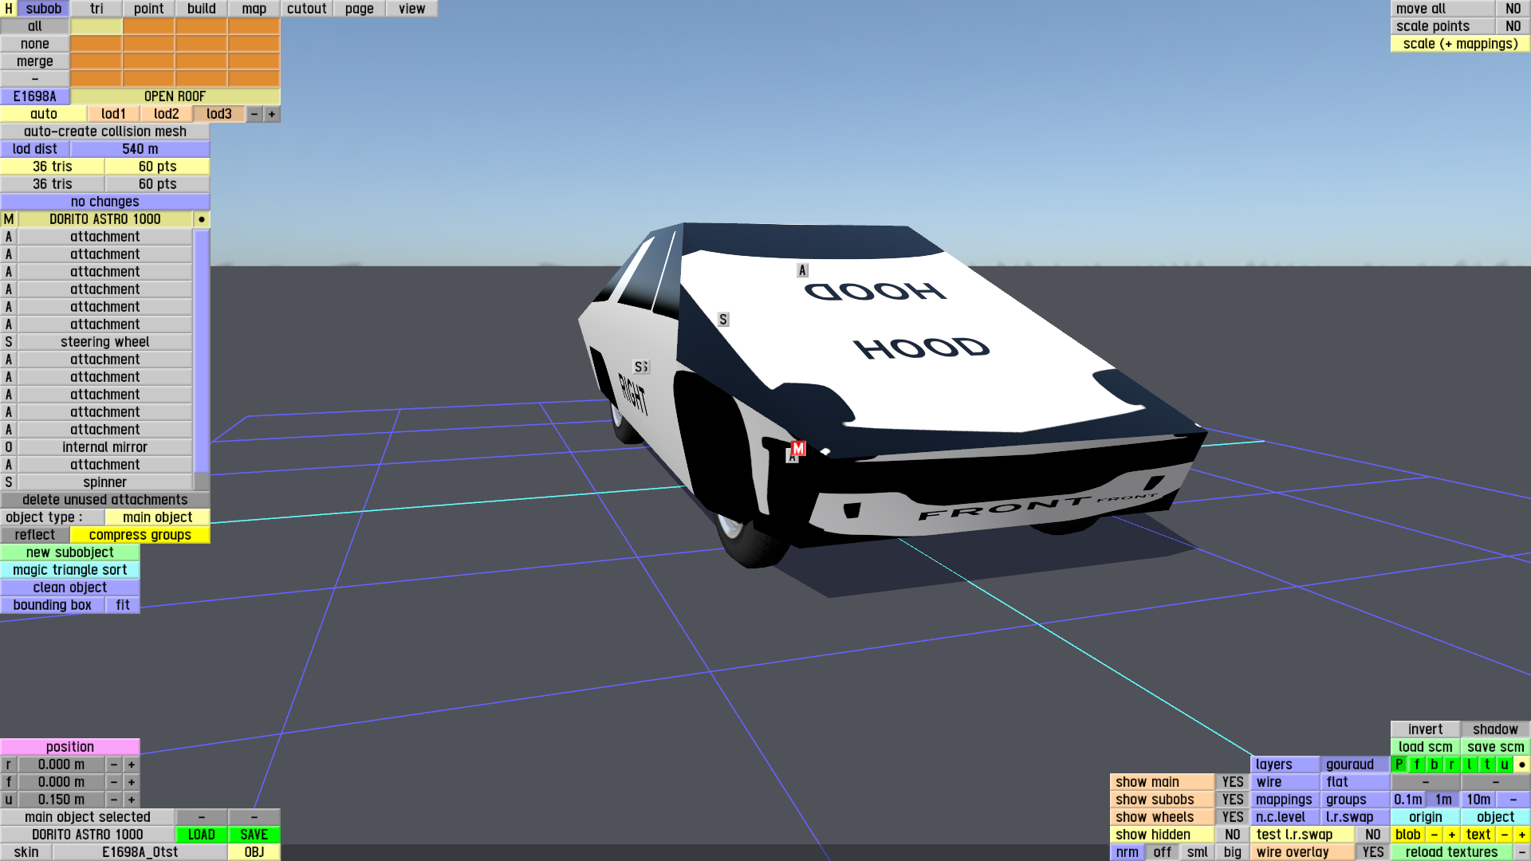Click the S marker on the windshield
Screen dimensions: 1531x861
coord(722,320)
